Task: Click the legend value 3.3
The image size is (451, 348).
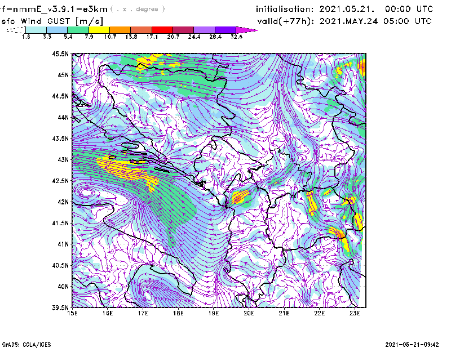Action: point(47,37)
